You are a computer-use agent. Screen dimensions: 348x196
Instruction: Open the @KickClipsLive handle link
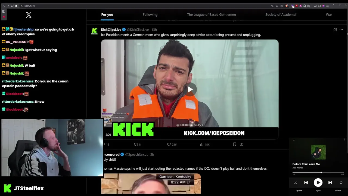click(138, 30)
